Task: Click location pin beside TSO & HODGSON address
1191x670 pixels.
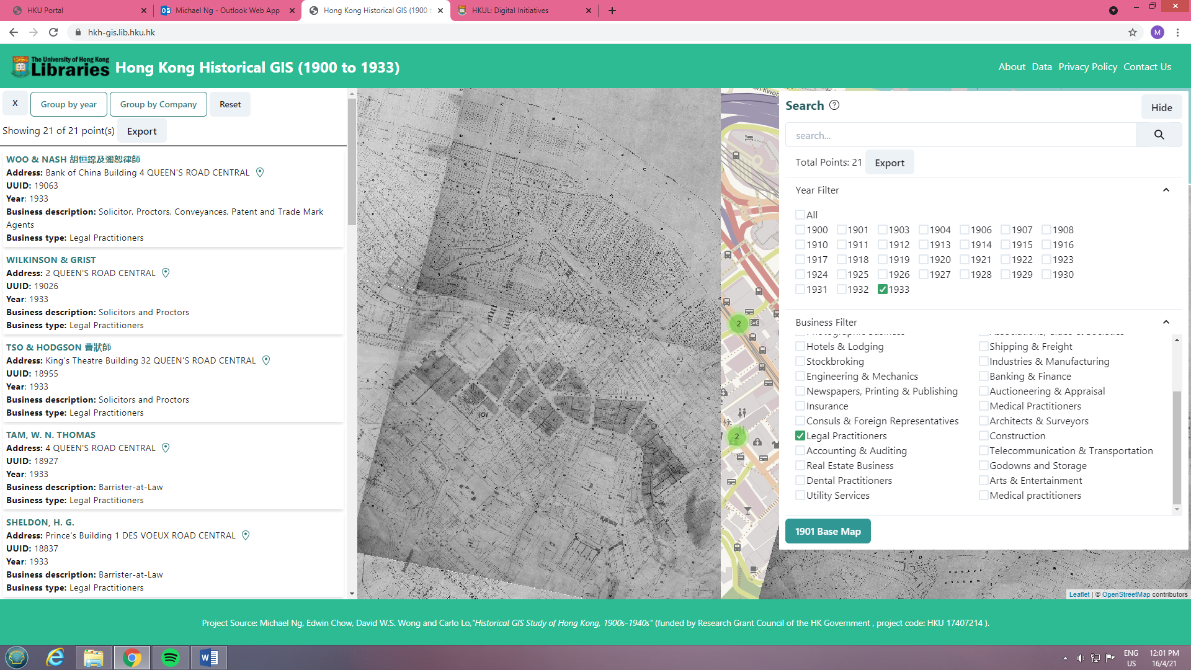Action: tap(266, 360)
